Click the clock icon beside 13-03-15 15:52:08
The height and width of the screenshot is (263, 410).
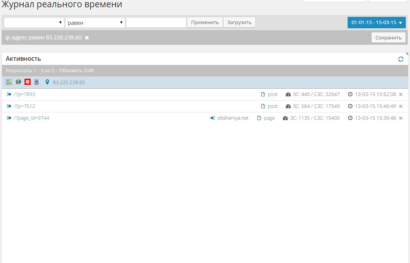click(x=350, y=94)
